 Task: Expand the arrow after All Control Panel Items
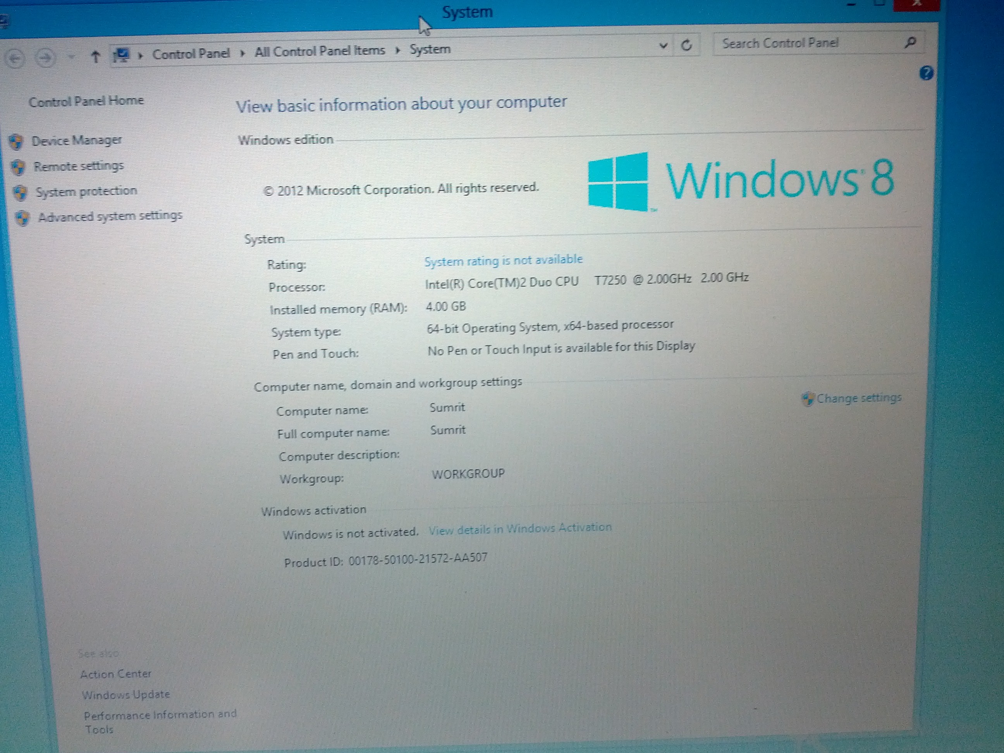coord(397,50)
